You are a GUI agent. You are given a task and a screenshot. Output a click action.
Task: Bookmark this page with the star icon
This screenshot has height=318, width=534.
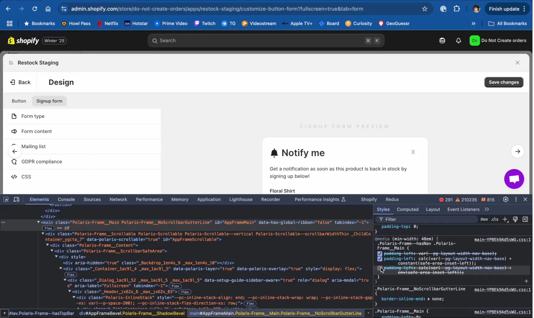pos(424,9)
